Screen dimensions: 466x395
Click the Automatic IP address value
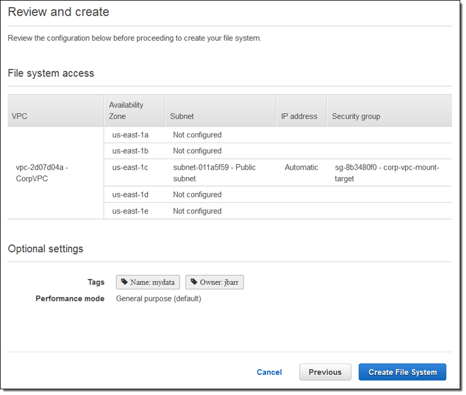[x=301, y=167]
